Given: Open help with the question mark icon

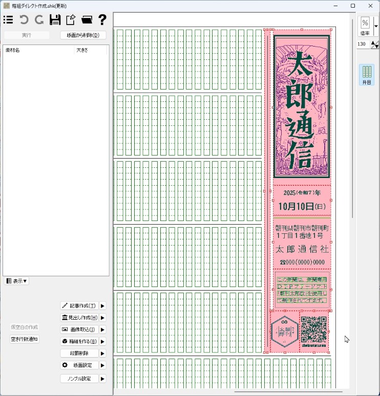Looking at the screenshot, I should click(102, 20).
